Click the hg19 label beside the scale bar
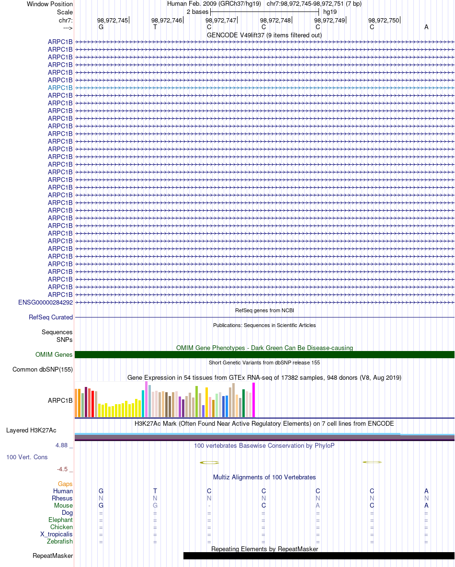 pyautogui.click(x=330, y=11)
